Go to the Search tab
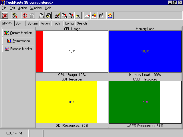 82,23
